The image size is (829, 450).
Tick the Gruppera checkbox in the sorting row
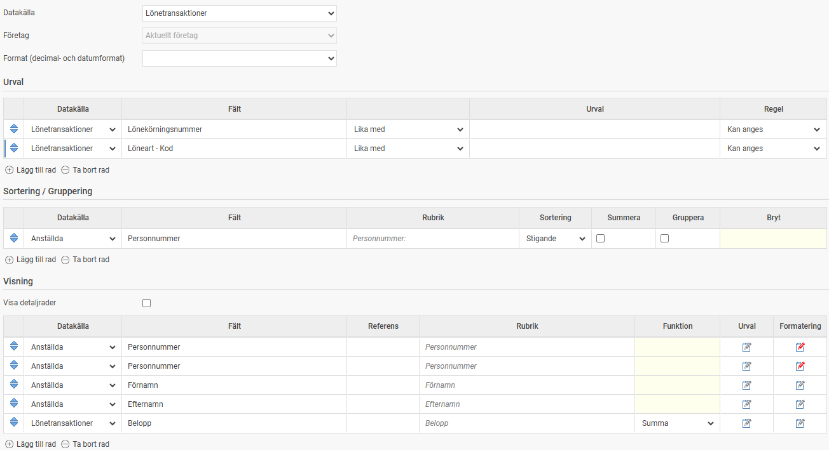pos(665,239)
